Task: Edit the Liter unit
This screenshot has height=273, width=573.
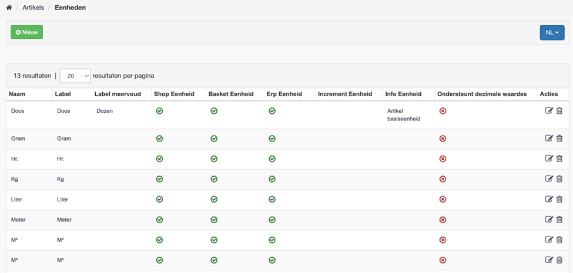Action: (x=549, y=199)
